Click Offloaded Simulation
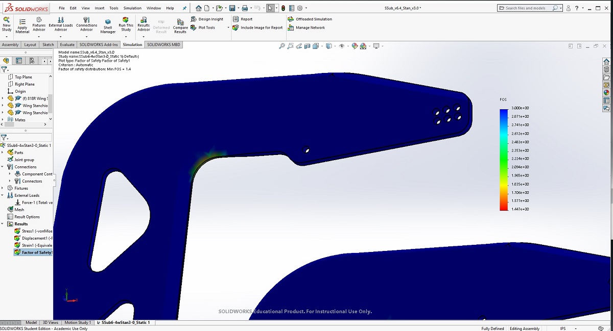 [x=310, y=19]
